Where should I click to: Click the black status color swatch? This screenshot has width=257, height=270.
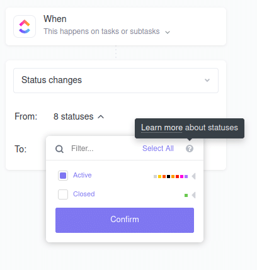click(x=168, y=176)
